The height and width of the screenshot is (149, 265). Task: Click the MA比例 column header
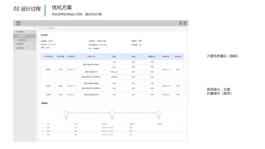click(x=178, y=57)
